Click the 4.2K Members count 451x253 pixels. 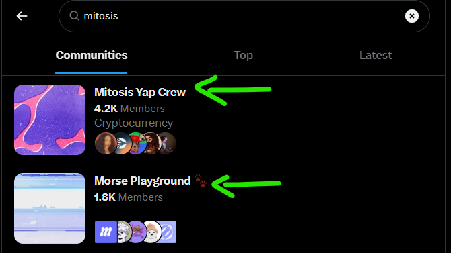click(x=129, y=109)
